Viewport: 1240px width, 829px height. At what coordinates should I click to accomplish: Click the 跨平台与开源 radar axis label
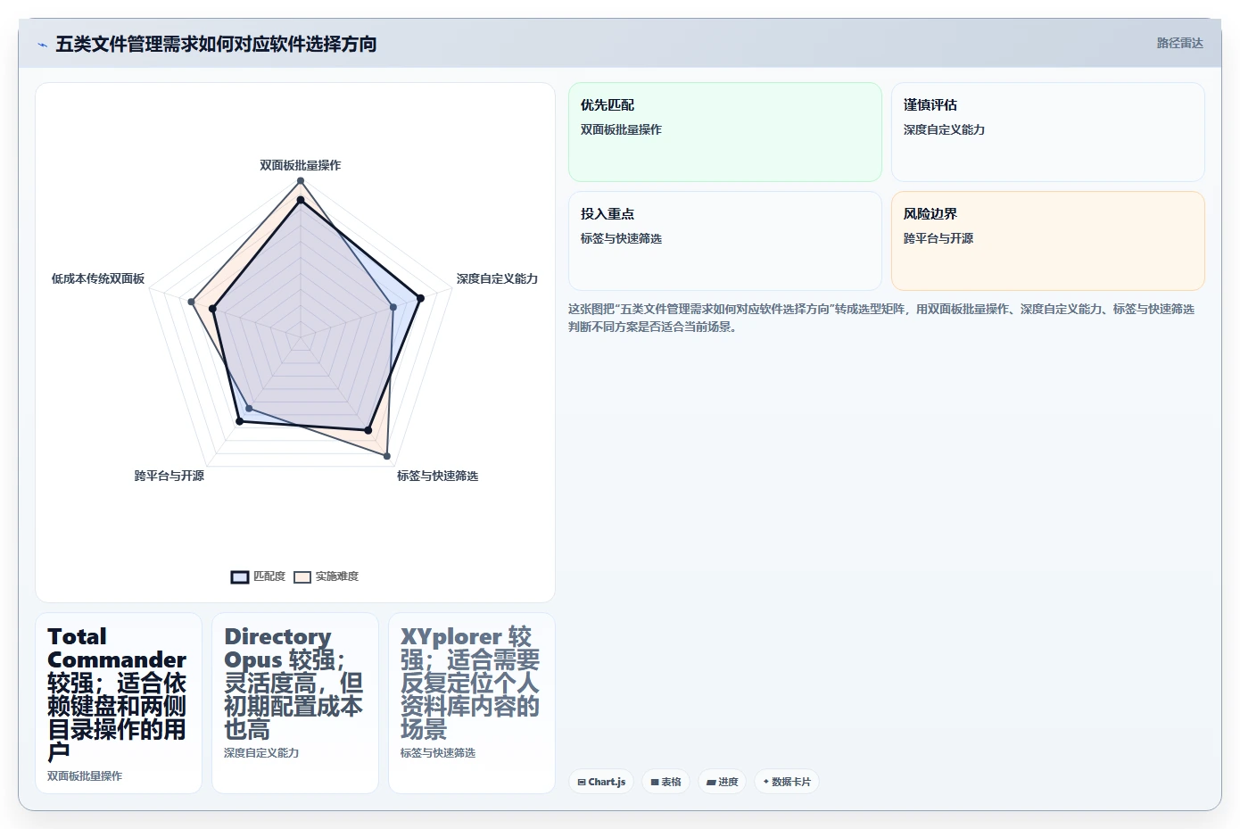169,476
